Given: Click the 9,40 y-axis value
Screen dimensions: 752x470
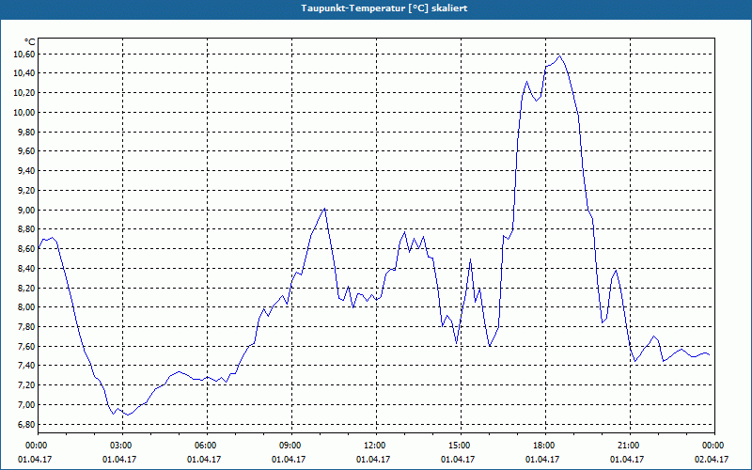Looking at the screenshot, I should [x=26, y=171].
